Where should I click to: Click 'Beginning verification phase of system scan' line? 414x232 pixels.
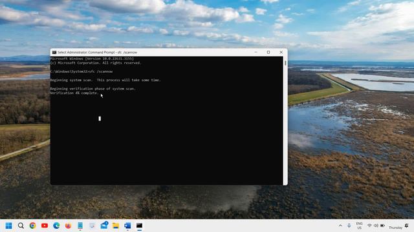[x=93, y=89]
